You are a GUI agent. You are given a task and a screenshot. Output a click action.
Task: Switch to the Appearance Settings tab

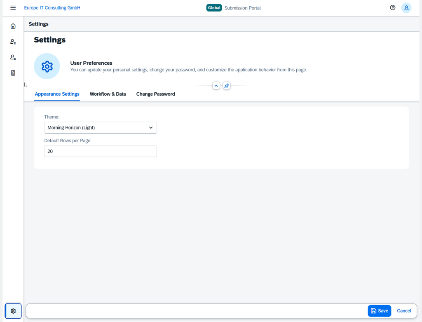point(57,94)
